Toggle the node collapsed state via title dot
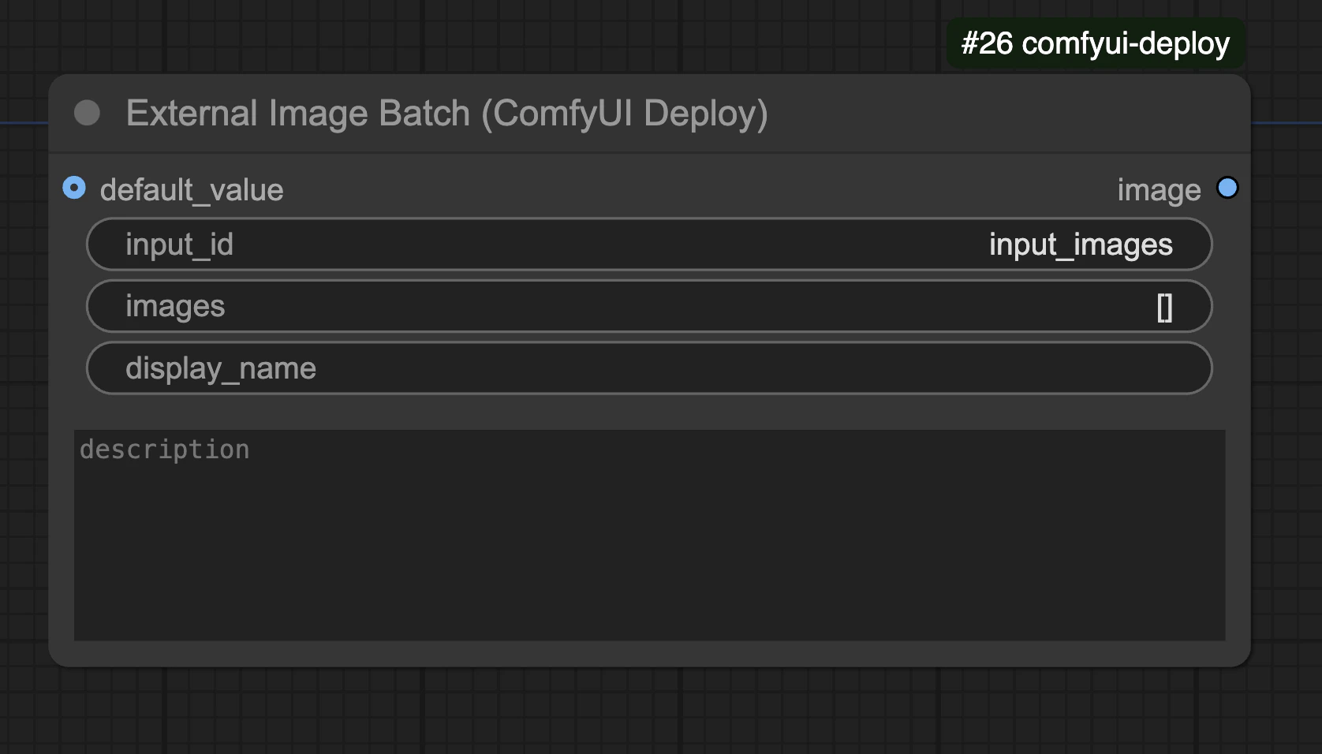This screenshot has height=754, width=1322. click(87, 113)
